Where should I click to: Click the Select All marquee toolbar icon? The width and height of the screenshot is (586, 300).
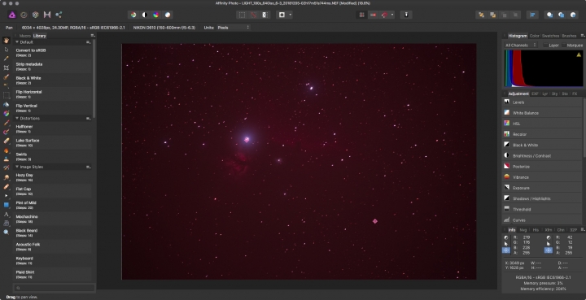pos(243,15)
